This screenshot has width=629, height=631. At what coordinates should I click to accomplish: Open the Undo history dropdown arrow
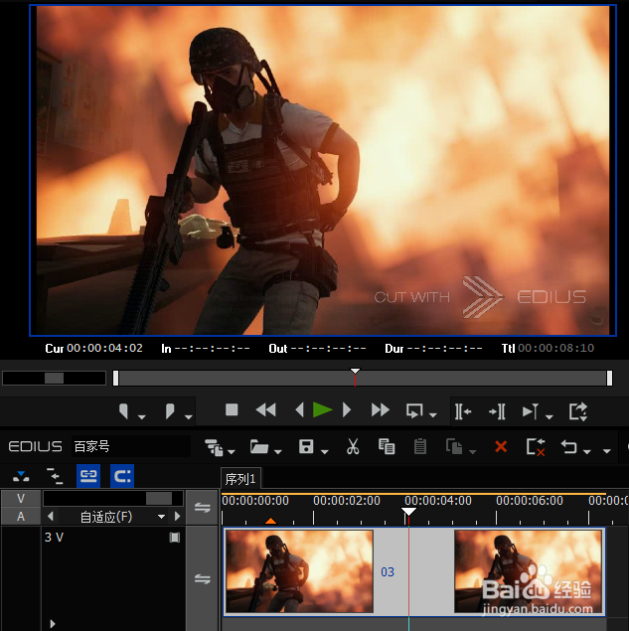pyautogui.click(x=586, y=452)
